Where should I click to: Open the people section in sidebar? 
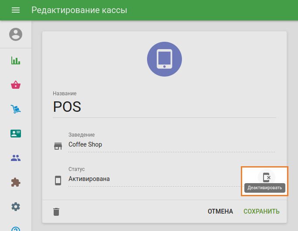(x=16, y=158)
